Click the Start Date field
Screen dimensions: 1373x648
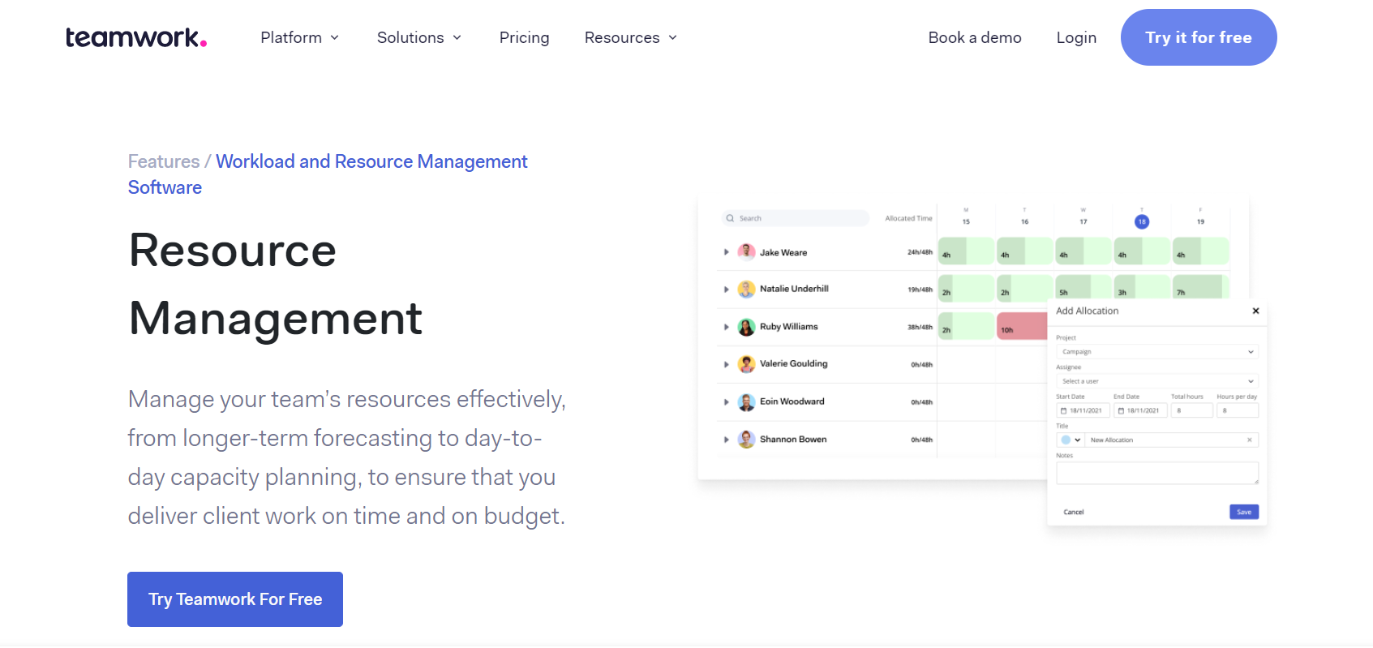coord(1083,410)
